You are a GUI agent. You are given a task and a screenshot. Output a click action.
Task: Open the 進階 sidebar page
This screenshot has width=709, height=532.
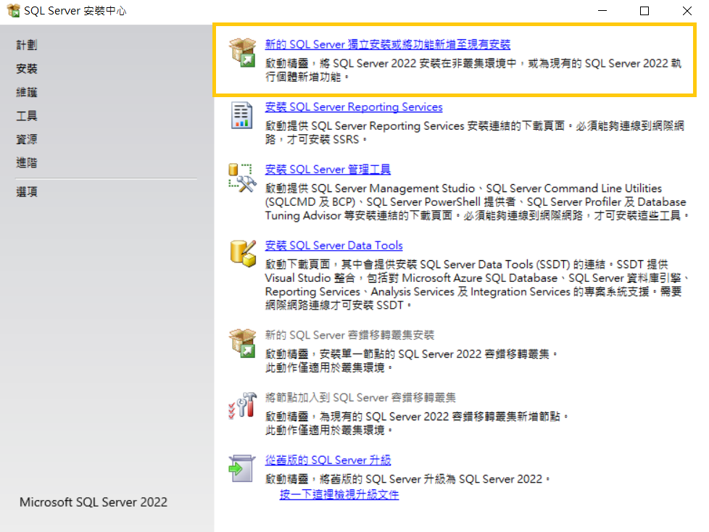[27, 163]
